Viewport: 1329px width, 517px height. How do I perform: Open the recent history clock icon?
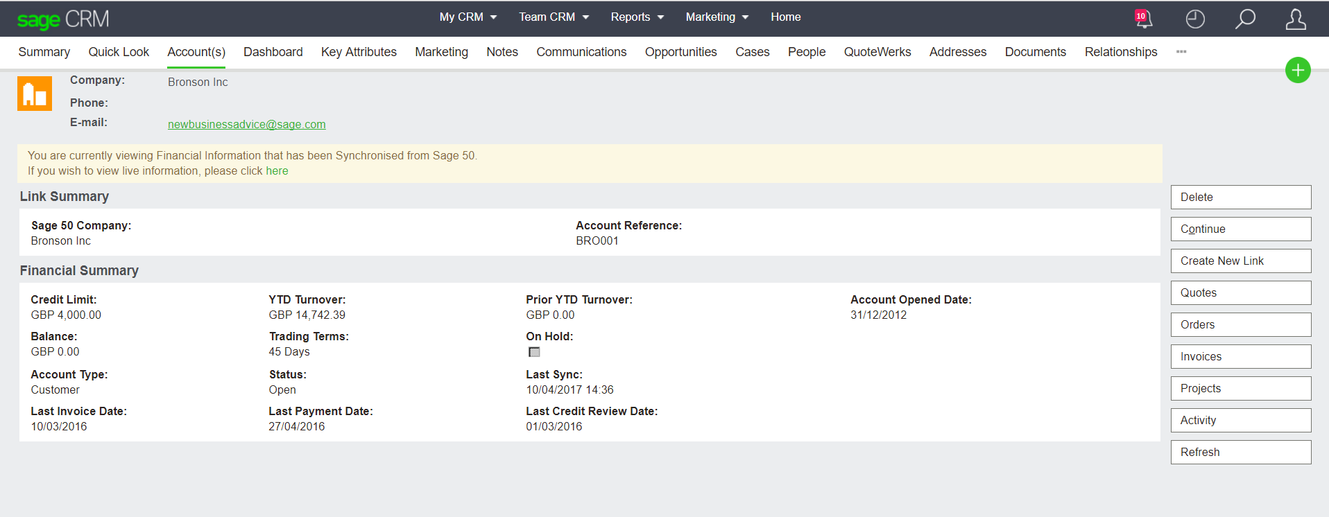point(1195,19)
